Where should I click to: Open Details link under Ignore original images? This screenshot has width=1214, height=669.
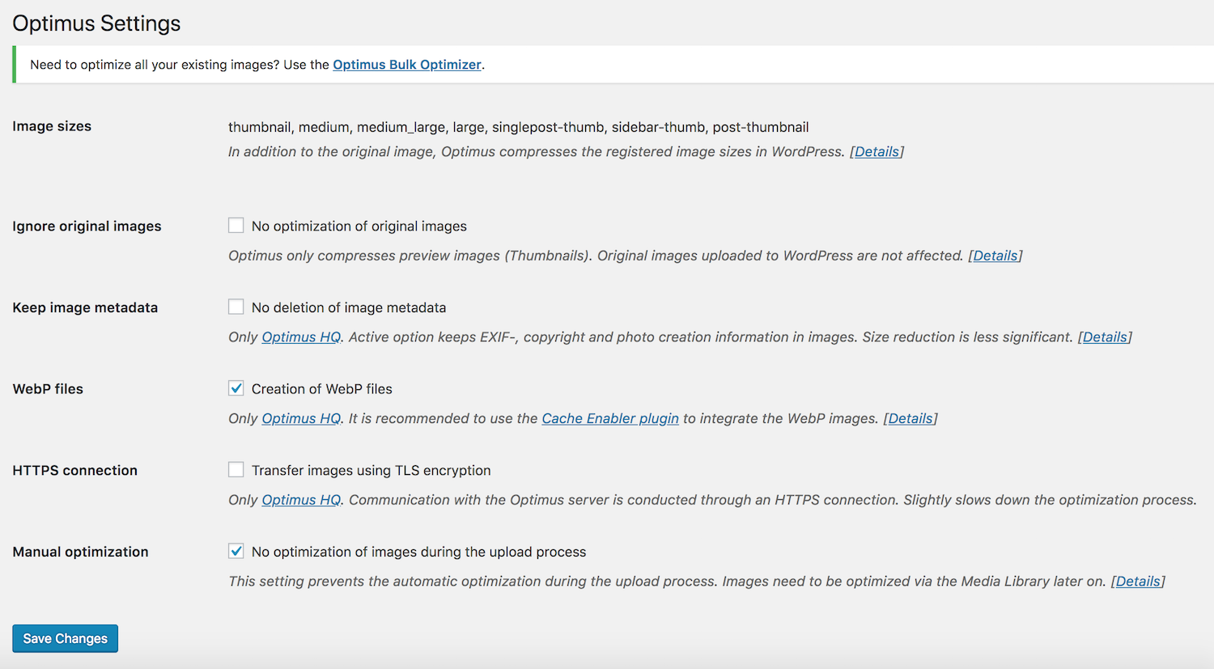(995, 256)
